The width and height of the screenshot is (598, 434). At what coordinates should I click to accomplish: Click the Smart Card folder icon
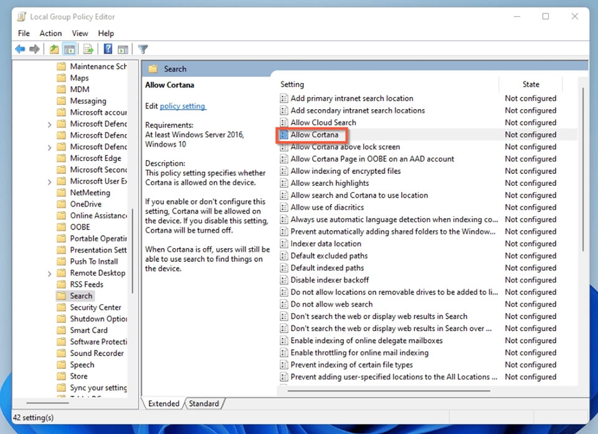point(61,330)
